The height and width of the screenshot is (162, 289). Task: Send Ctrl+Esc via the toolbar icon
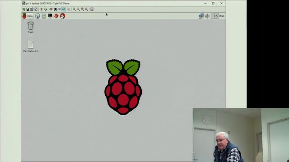(55, 9)
